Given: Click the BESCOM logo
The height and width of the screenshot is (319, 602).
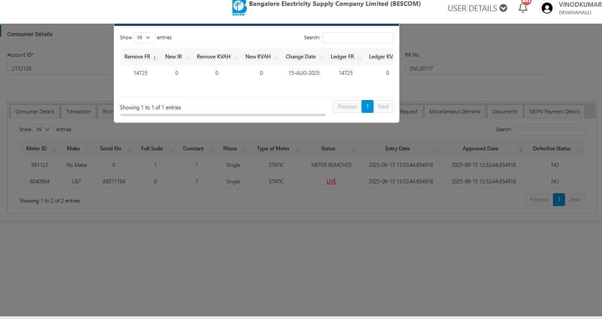Looking at the screenshot, I should coord(239,8).
